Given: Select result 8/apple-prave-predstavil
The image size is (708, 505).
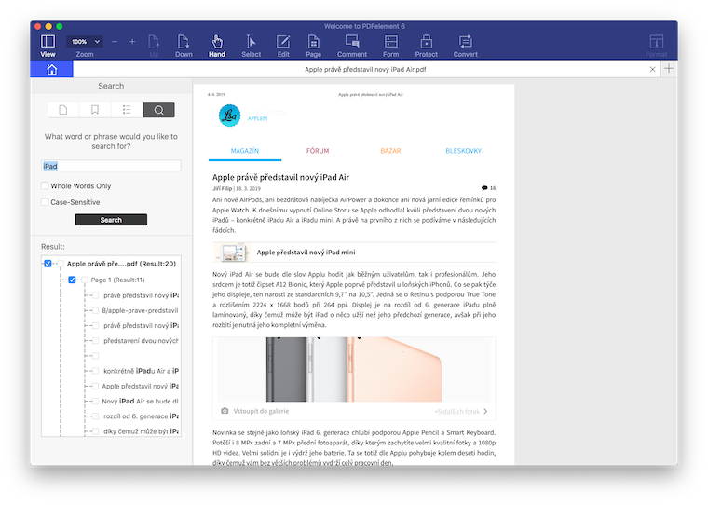Looking at the screenshot, I should [140, 310].
